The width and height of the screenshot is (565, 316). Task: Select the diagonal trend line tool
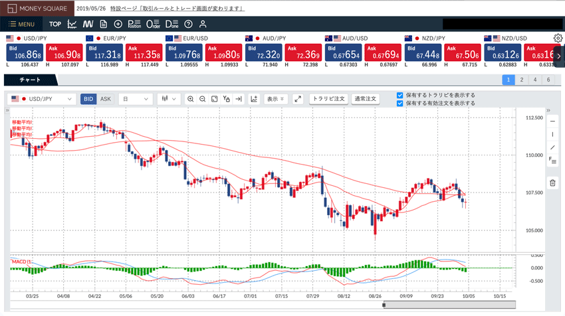click(x=552, y=147)
